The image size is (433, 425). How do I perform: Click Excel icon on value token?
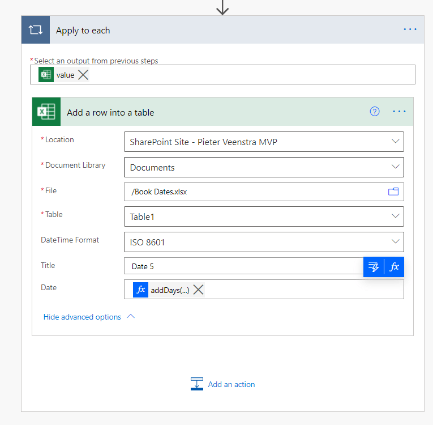(x=46, y=75)
